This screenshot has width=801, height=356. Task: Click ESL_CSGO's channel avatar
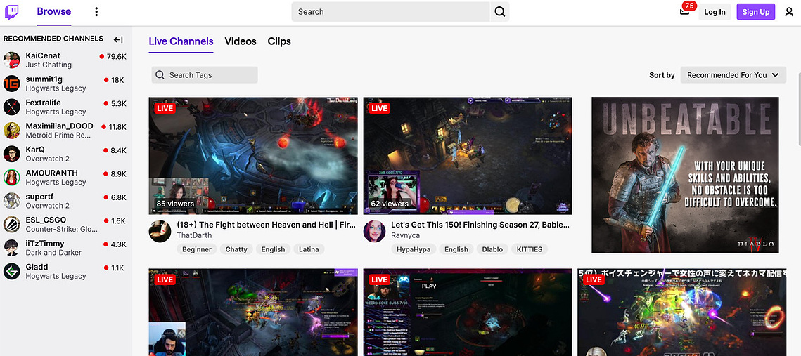(12, 224)
